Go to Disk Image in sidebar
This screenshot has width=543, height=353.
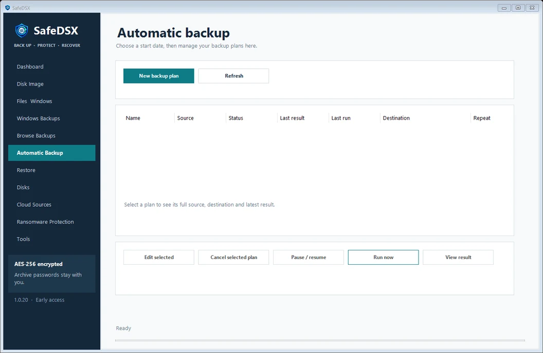[x=51, y=84]
